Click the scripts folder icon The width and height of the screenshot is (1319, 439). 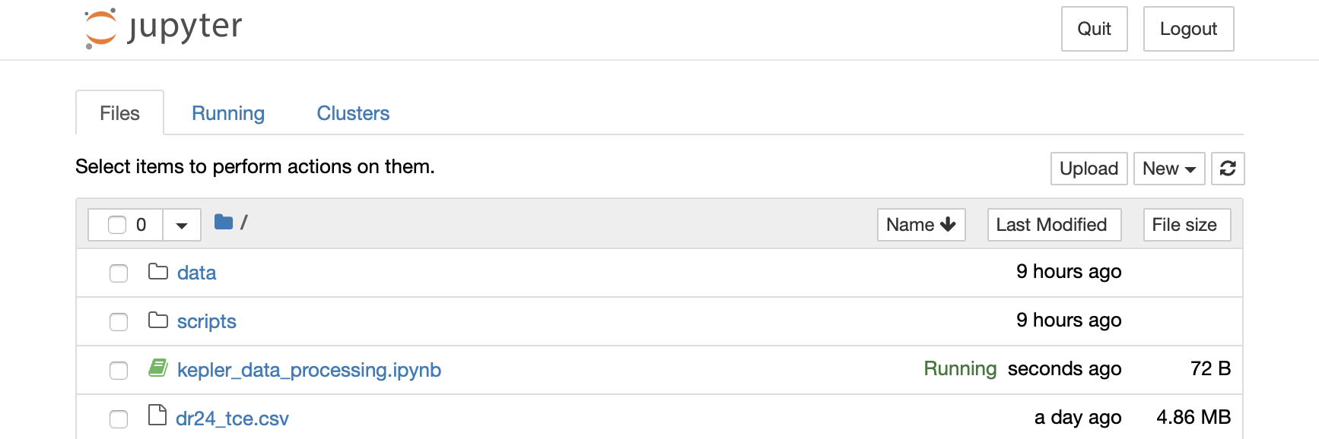(158, 321)
